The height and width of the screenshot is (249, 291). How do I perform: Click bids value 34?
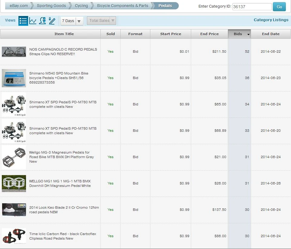coord(247,104)
